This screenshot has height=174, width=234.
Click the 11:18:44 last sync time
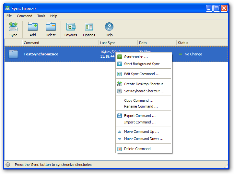point(107,56)
